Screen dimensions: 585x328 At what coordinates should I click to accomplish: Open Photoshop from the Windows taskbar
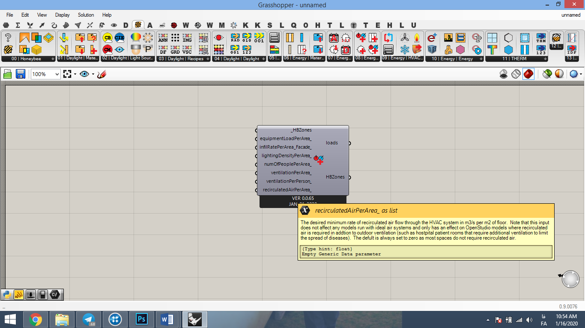[x=141, y=319]
